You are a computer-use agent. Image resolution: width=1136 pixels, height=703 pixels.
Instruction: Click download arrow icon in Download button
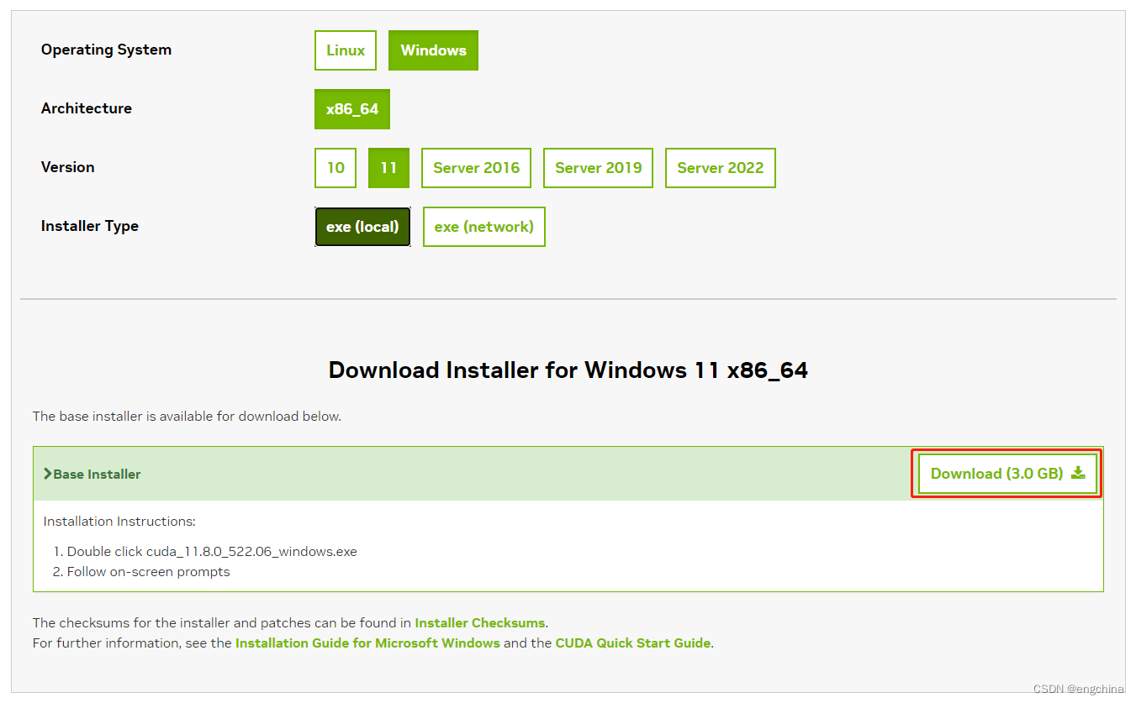(1078, 474)
